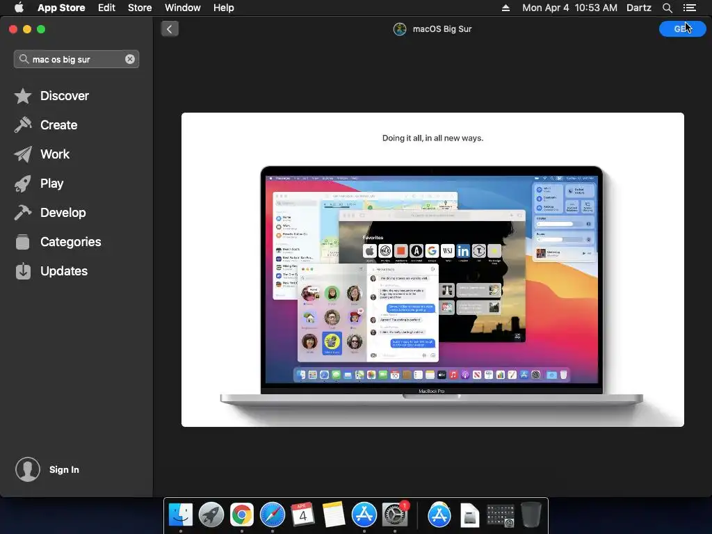Minimize the App Store window

[x=27, y=29]
